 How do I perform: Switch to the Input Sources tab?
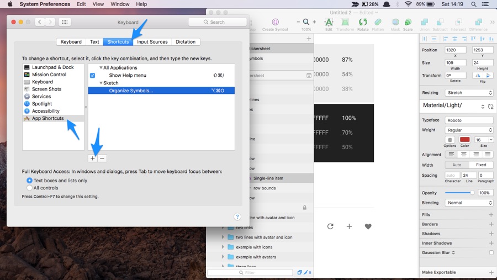[x=152, y=41]
